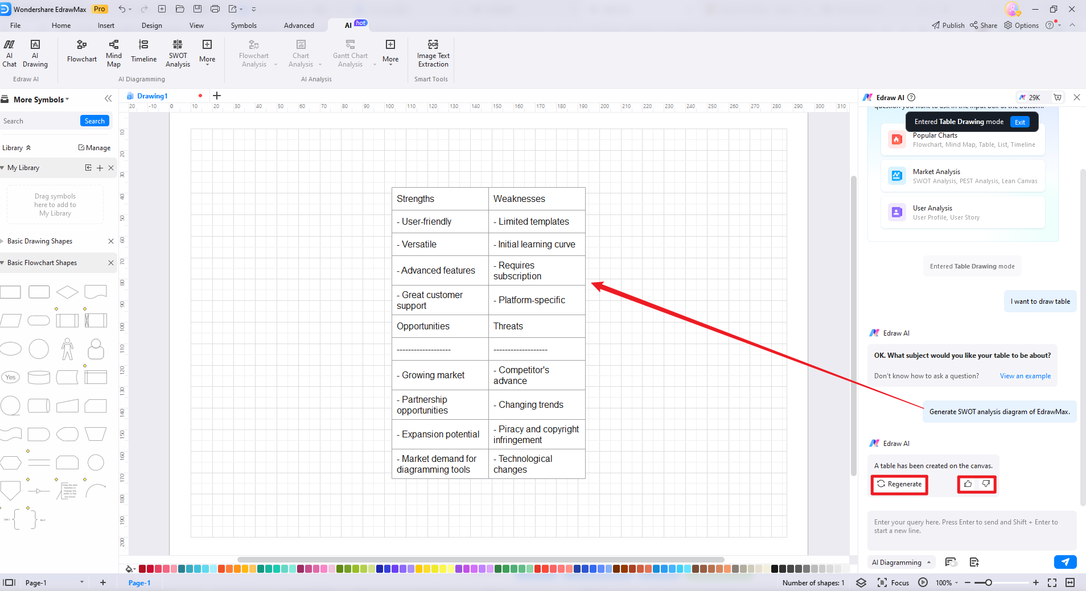Launch the AI Drawing tool
Viewport: 1086px width, 591px height.
pos(35,53)
